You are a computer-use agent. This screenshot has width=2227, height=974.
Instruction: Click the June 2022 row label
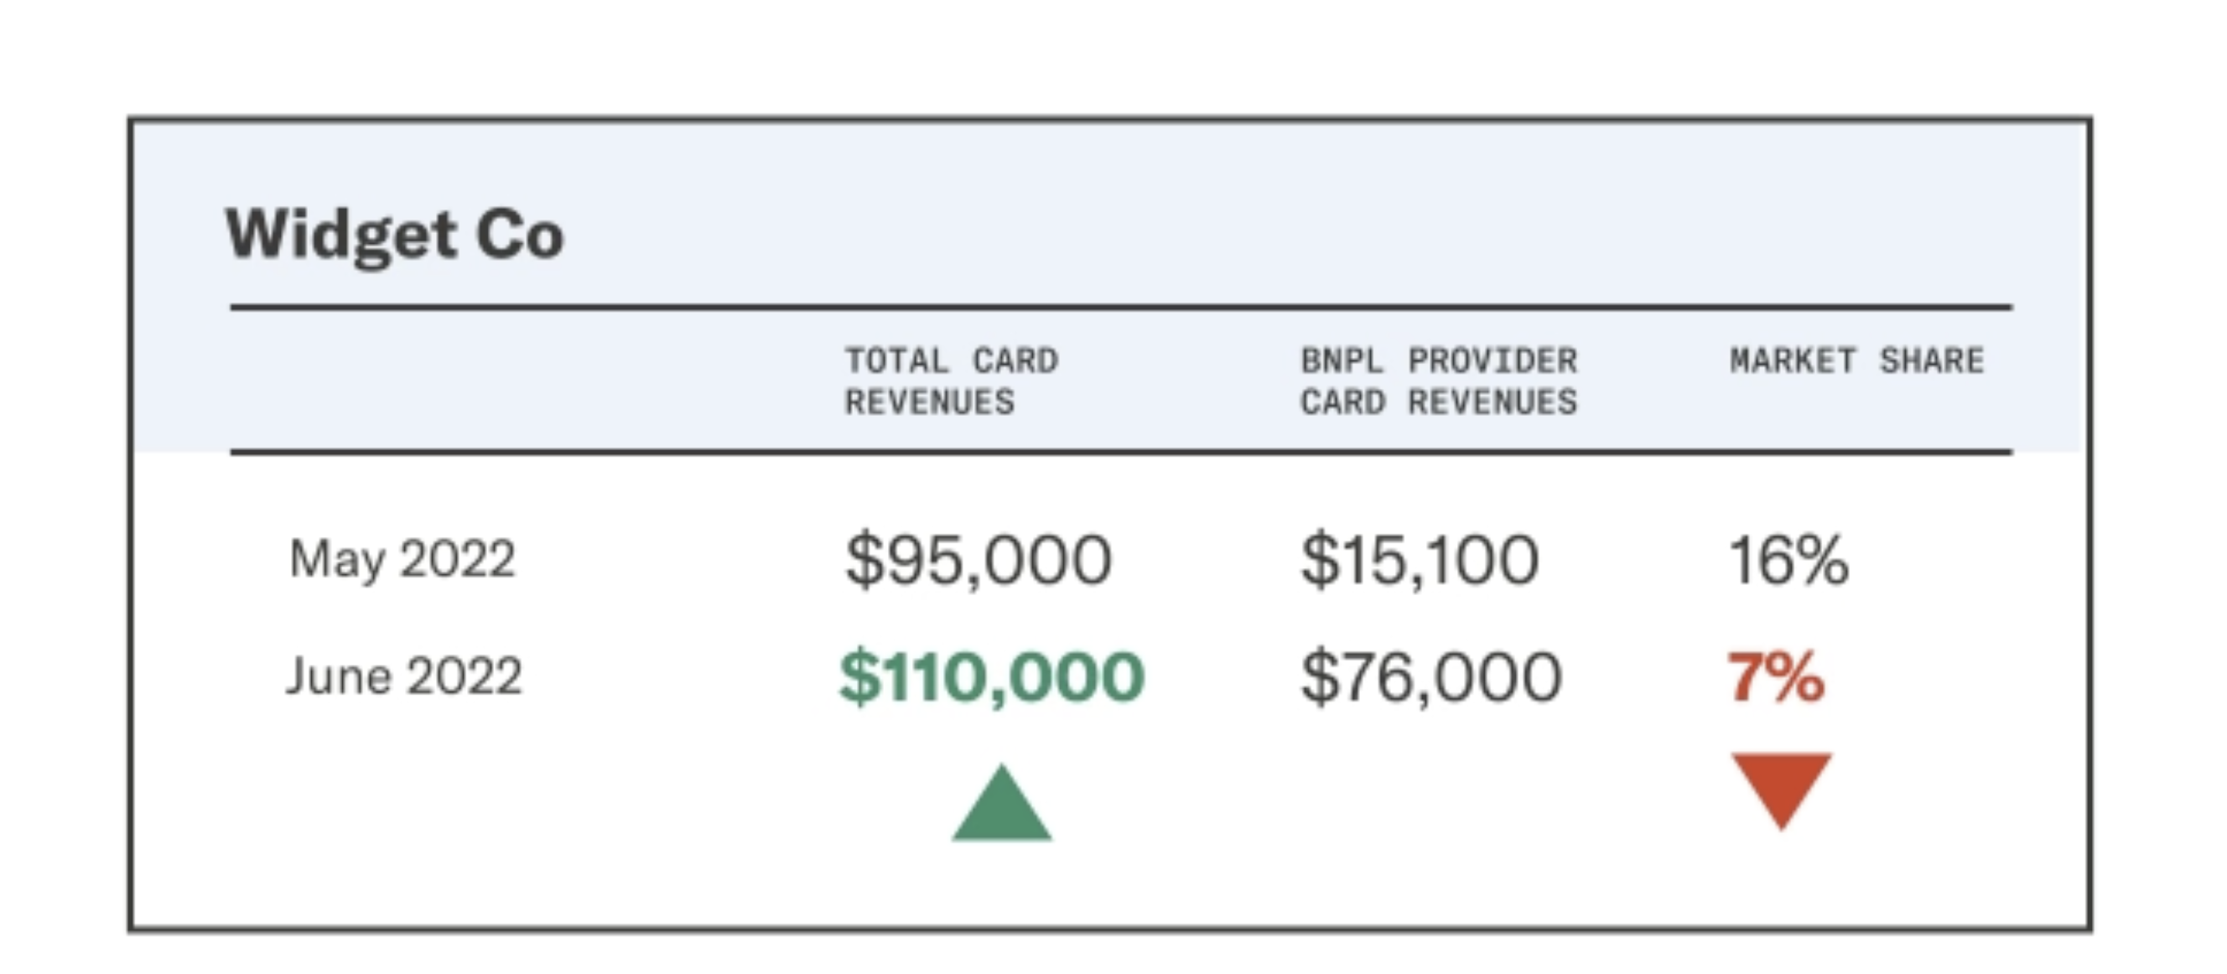click(x=404, y=676)
